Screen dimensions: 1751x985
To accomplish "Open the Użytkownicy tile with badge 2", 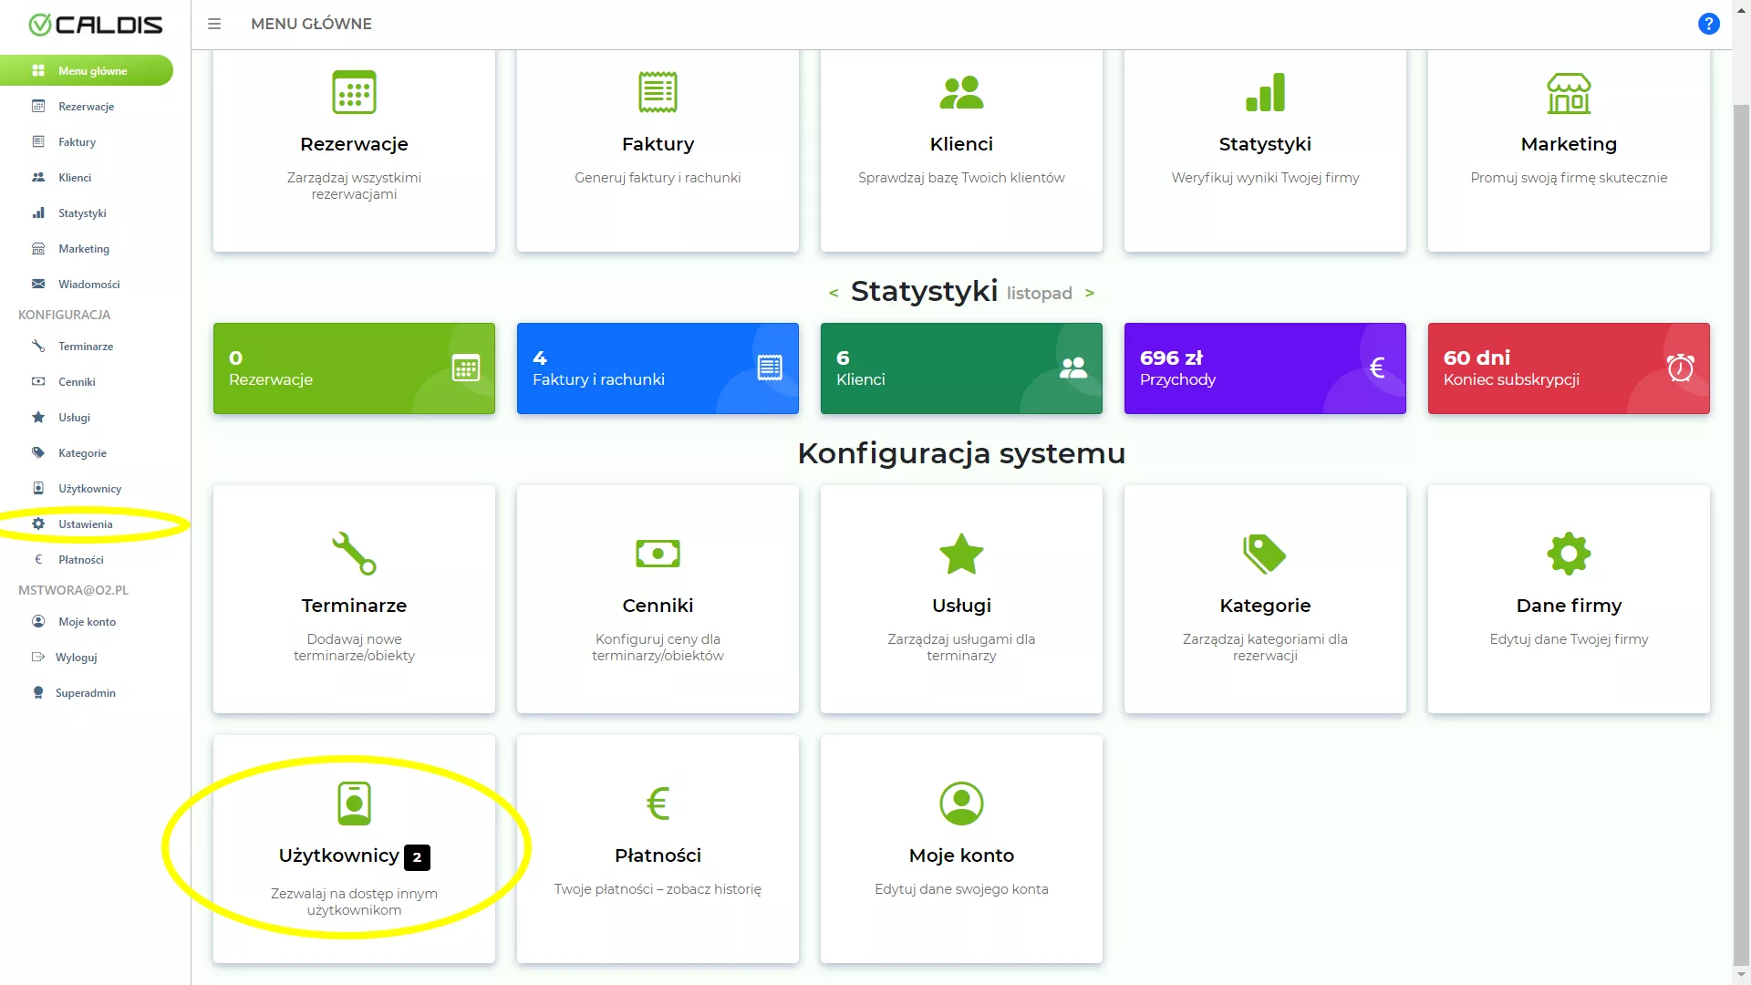I will click(x=354, y=849).
